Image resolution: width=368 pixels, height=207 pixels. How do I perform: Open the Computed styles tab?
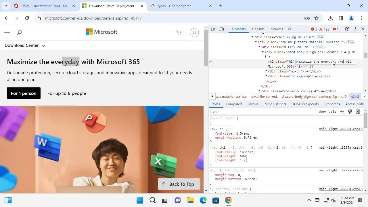(x=234, y=104)
